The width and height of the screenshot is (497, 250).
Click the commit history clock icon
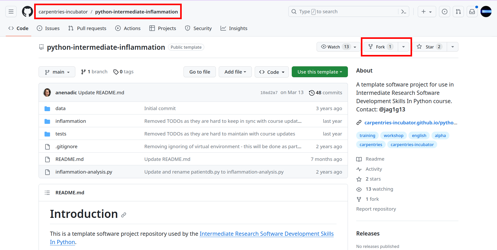312,93
